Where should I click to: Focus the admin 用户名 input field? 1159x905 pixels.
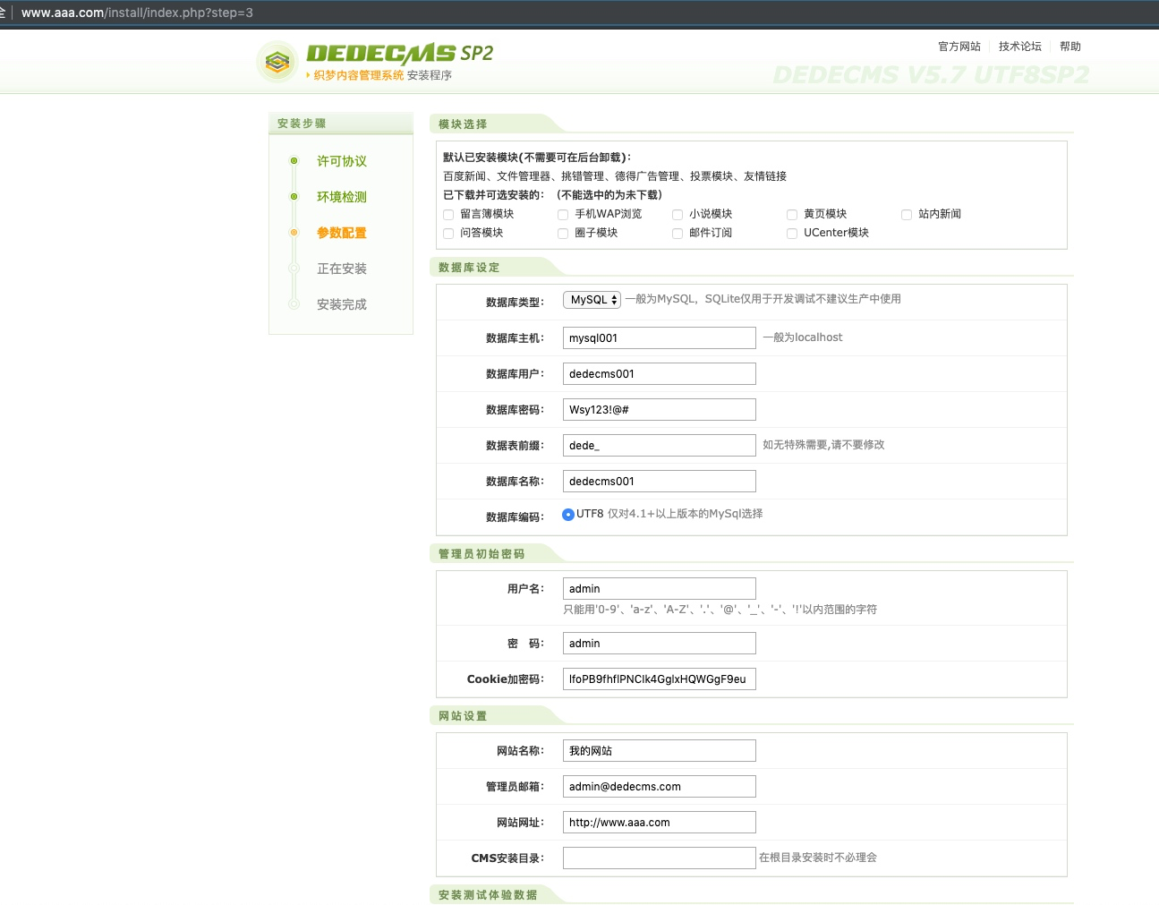[660, 588]
